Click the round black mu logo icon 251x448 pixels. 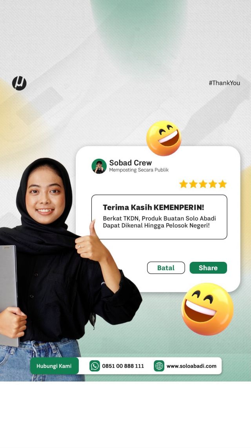click(x=19, y=83)
